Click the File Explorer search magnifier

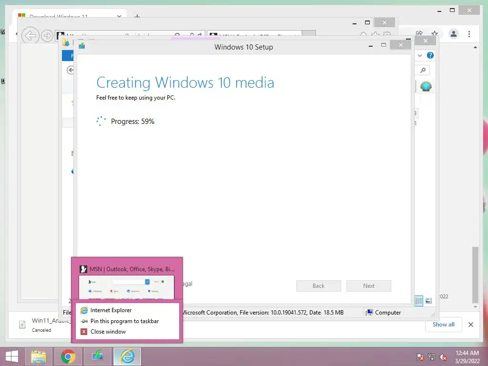click(x=423, y=71)
